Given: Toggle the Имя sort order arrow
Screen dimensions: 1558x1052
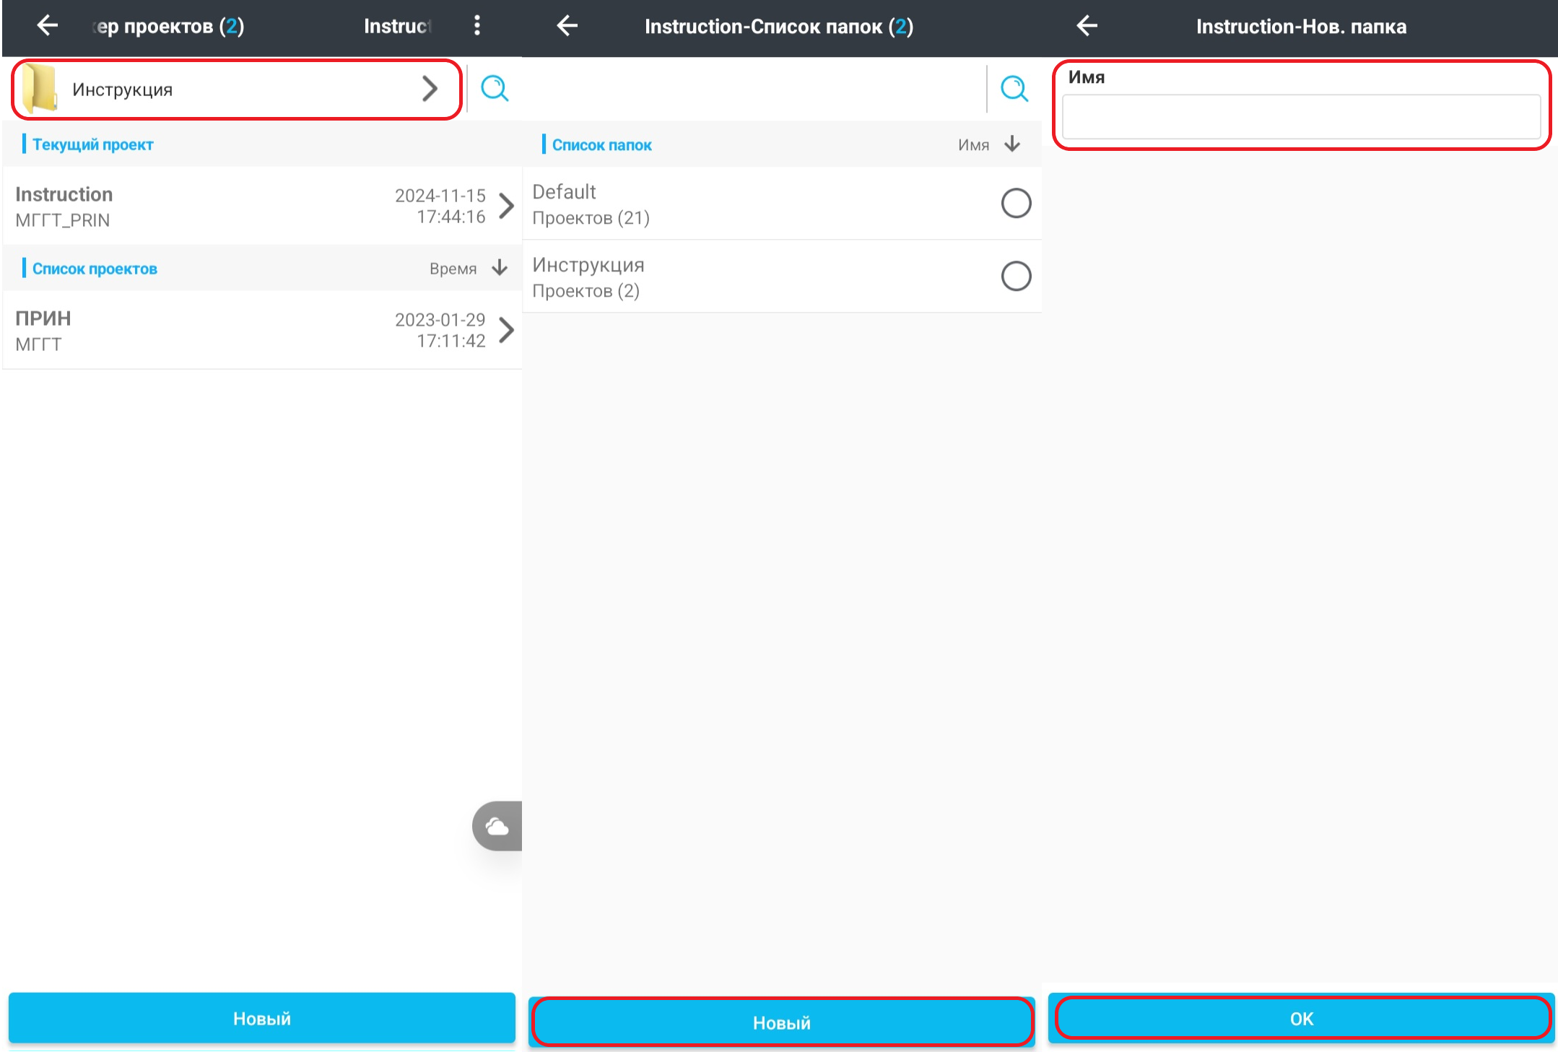Looking at the screenshot, I should (1012, 144).
